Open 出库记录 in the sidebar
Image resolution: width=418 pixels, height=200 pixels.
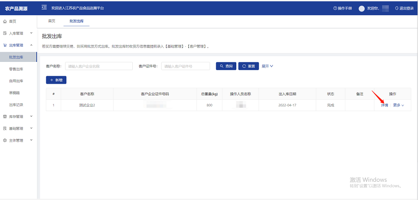16,105
